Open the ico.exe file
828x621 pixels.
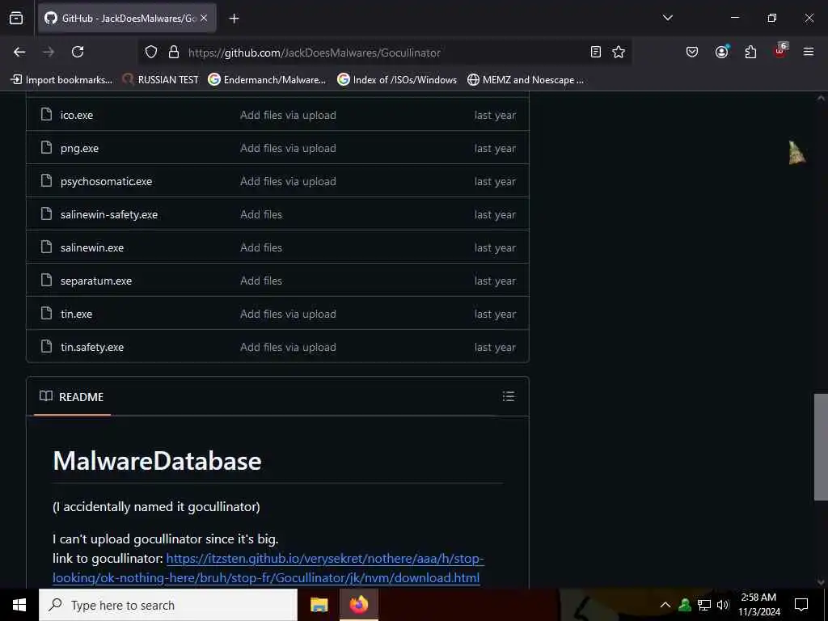coord(77,115)
